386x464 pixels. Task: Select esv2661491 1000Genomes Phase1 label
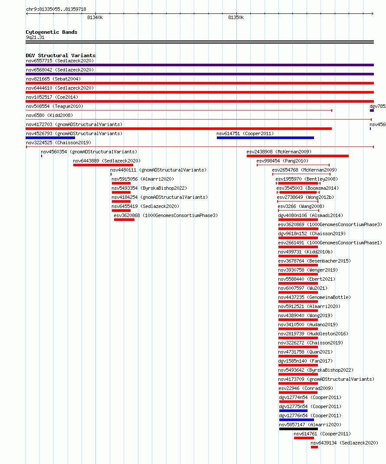[x=330, y=243]
